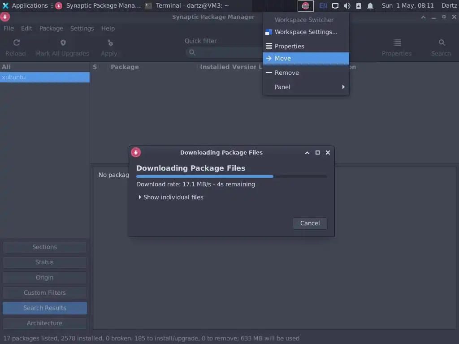Open the Edit menu
459x344 pixels.
click(x=26, y=28)
